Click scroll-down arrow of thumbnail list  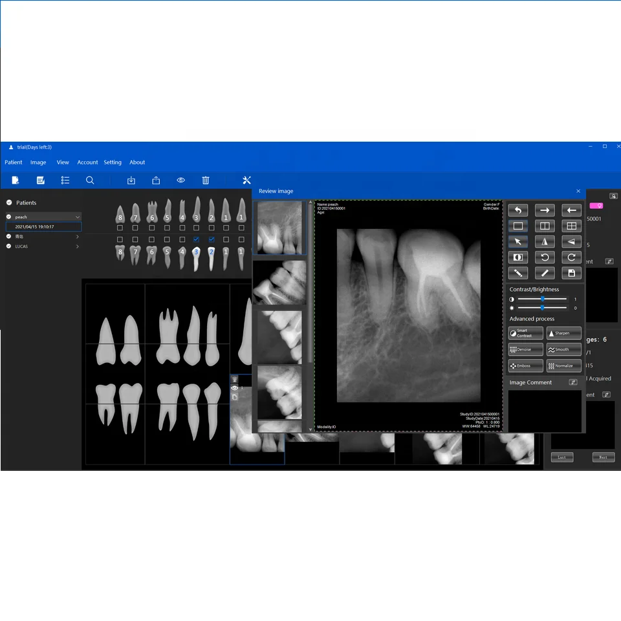pyautogui.click(x=310, y=430)
